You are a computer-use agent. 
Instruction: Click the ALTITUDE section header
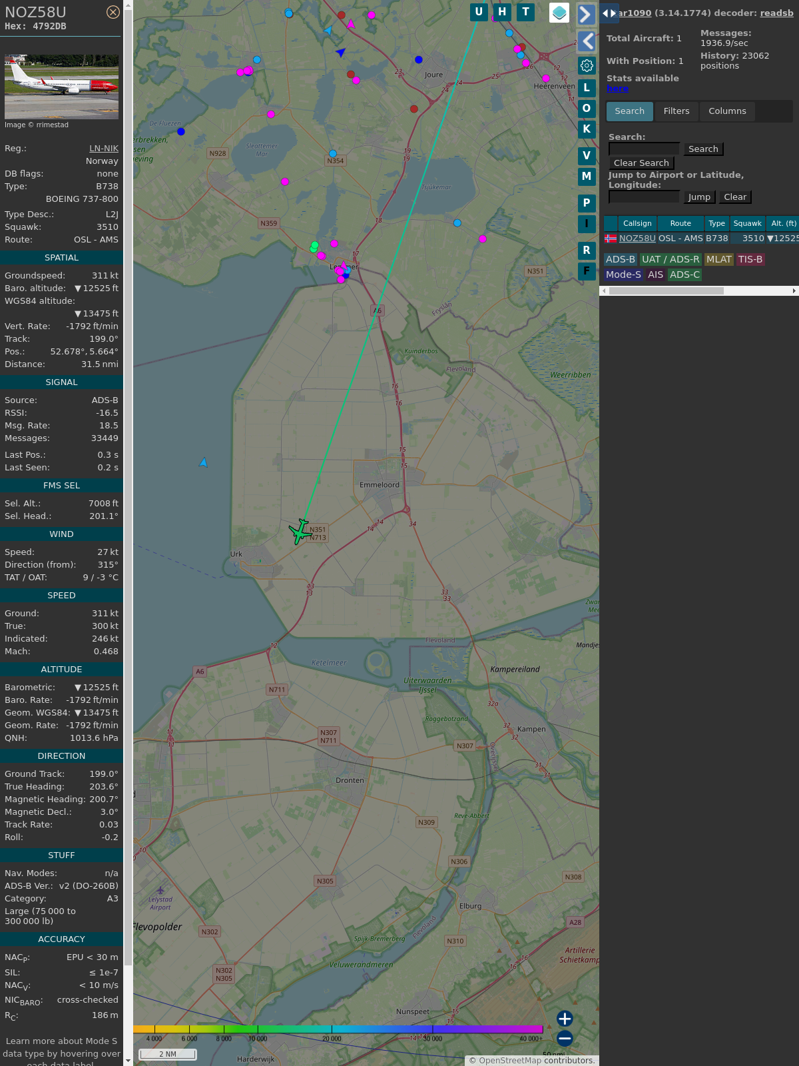tap(61, 670)
